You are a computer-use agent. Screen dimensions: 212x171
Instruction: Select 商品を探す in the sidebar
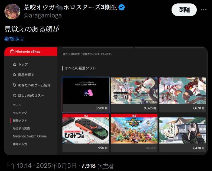click(x=26, y=75)
